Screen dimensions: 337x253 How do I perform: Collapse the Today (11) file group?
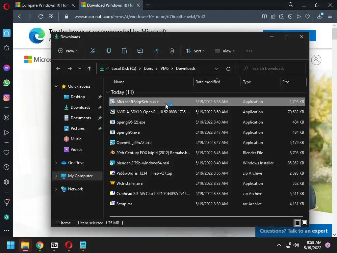tap(108, 92)
